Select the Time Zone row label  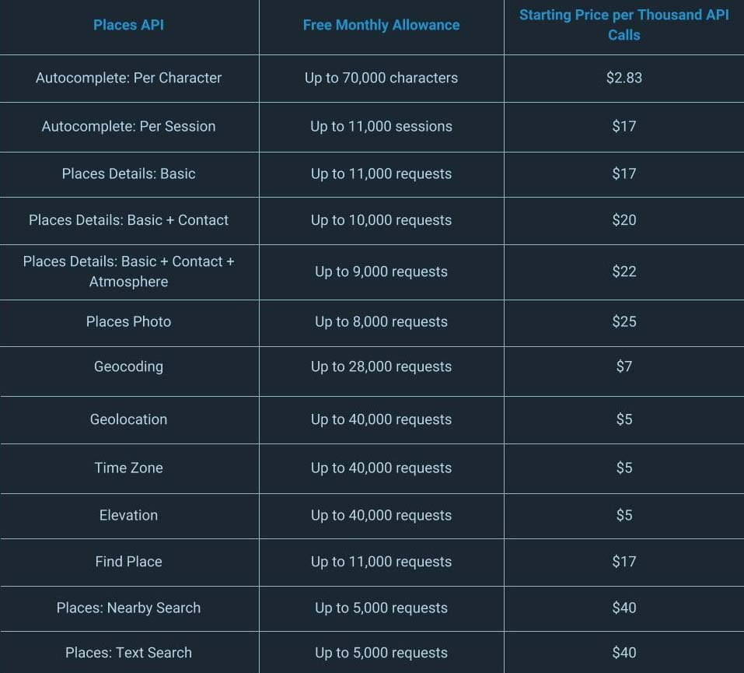click(128, 468)
